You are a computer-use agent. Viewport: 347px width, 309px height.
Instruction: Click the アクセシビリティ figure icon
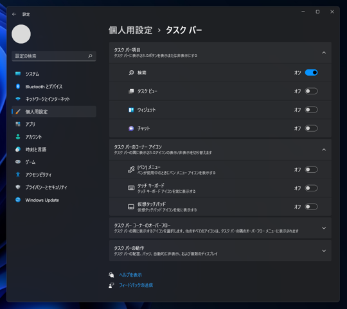coord(18,175)
